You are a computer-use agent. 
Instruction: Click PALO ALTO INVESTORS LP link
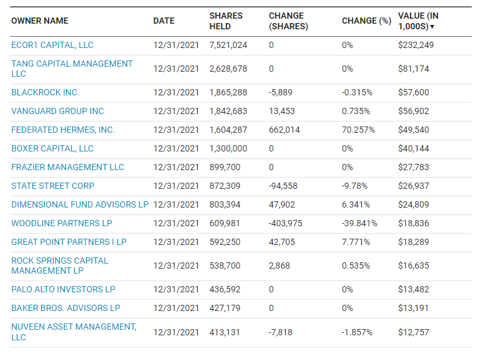click(x=63, y=289)
